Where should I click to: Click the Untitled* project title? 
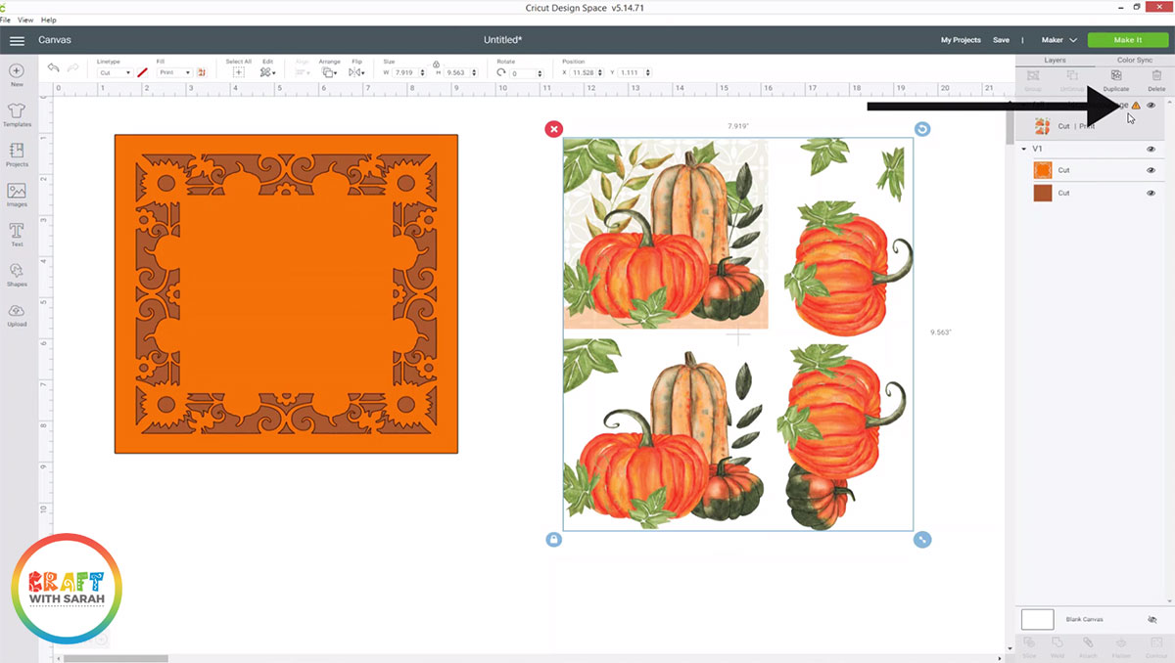pyautogui.click(x=503, y=40)
